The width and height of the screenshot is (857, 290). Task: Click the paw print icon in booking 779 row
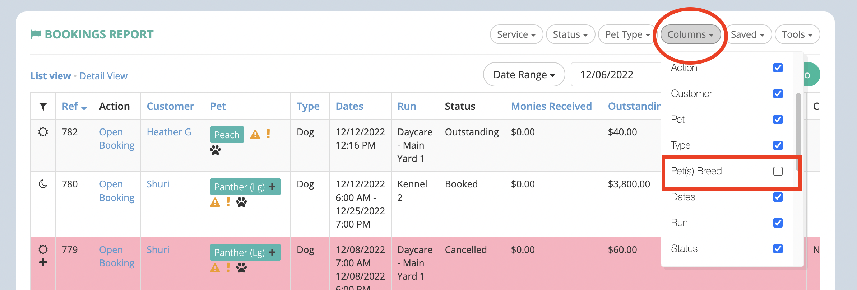pos(242,268)
